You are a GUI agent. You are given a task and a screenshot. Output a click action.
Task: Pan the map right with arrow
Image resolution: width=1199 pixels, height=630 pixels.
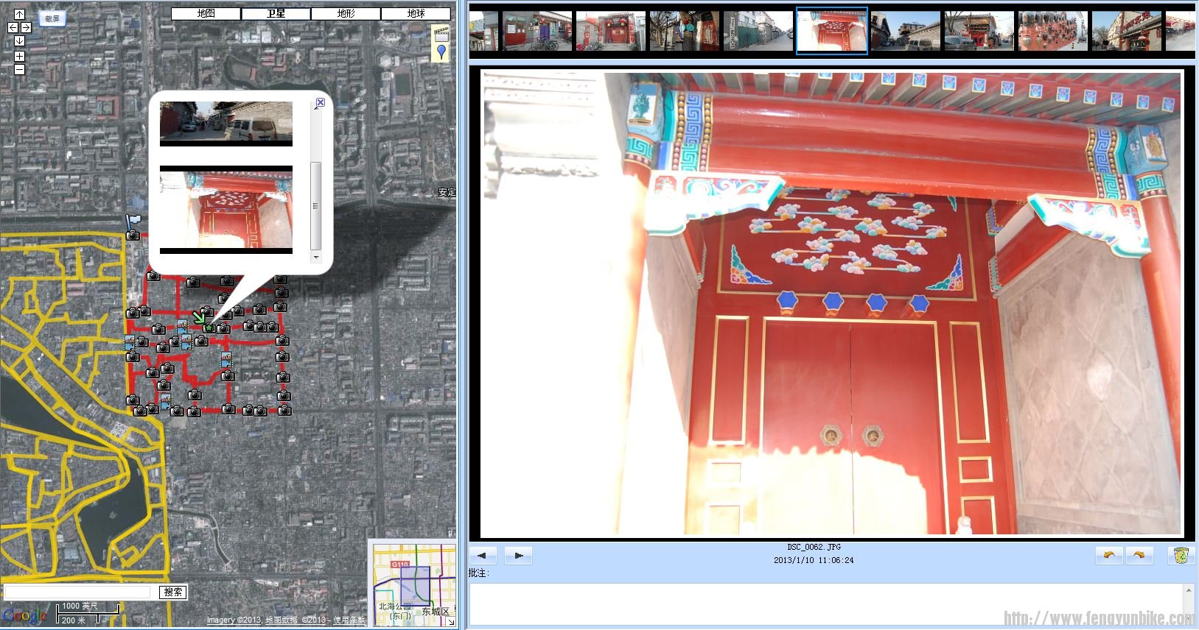click(26, 28)
